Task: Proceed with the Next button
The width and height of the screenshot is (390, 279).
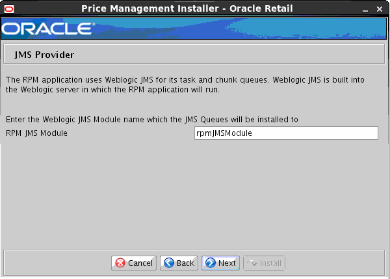Action: pyautogui.click(x=220, y=263)
